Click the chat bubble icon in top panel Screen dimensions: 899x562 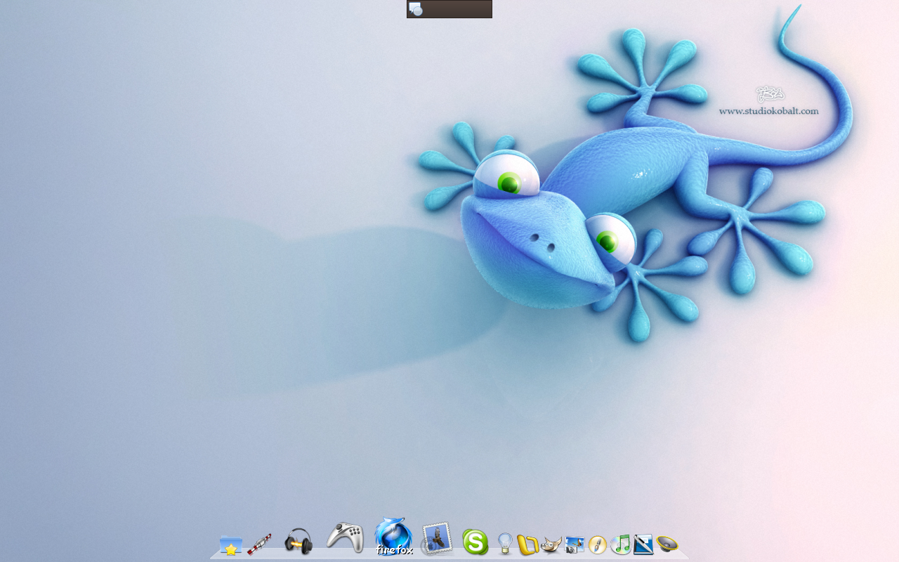click(415, 9)
